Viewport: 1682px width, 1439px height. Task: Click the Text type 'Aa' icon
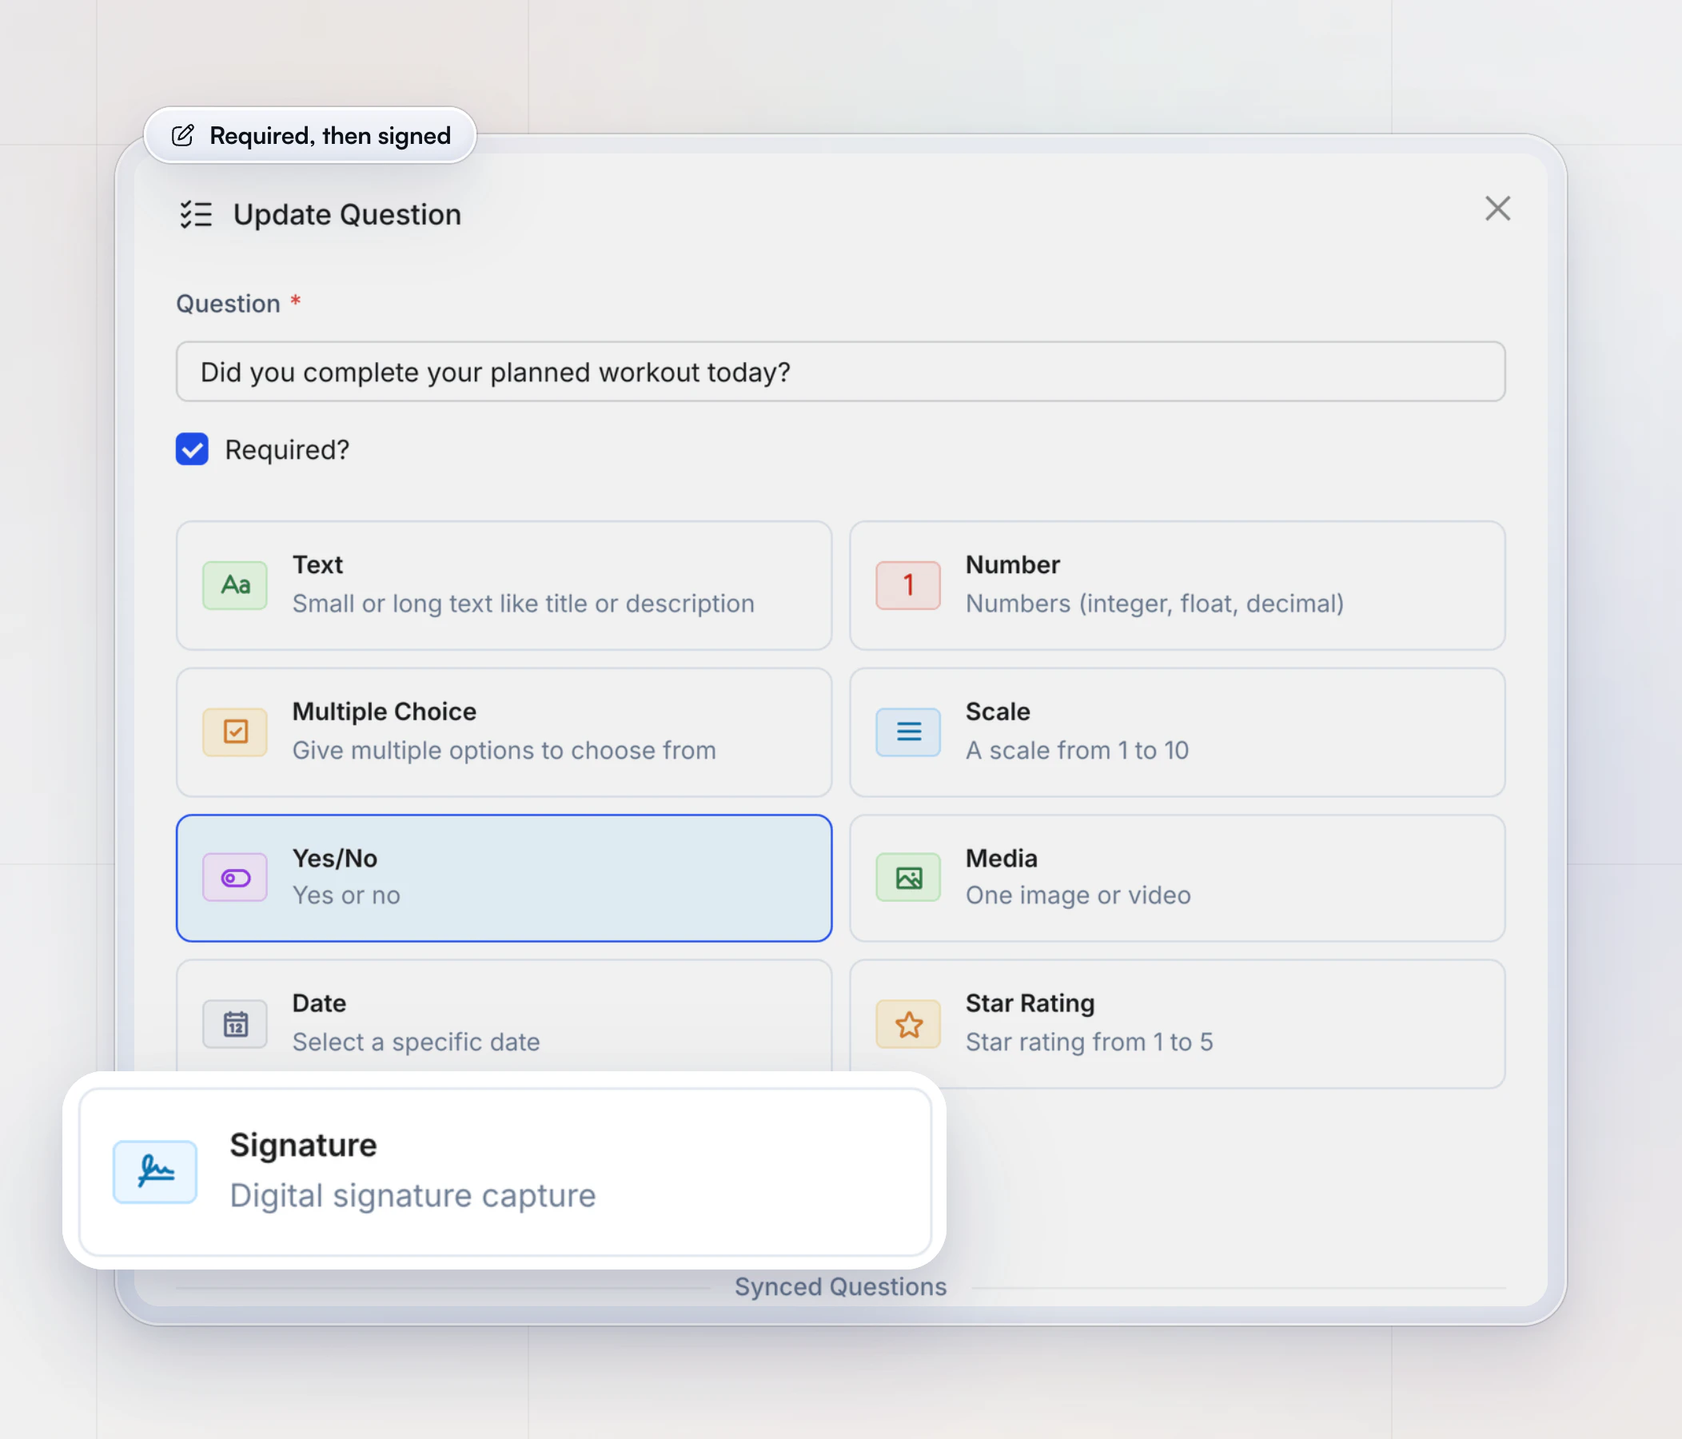(x=234, y=585)
